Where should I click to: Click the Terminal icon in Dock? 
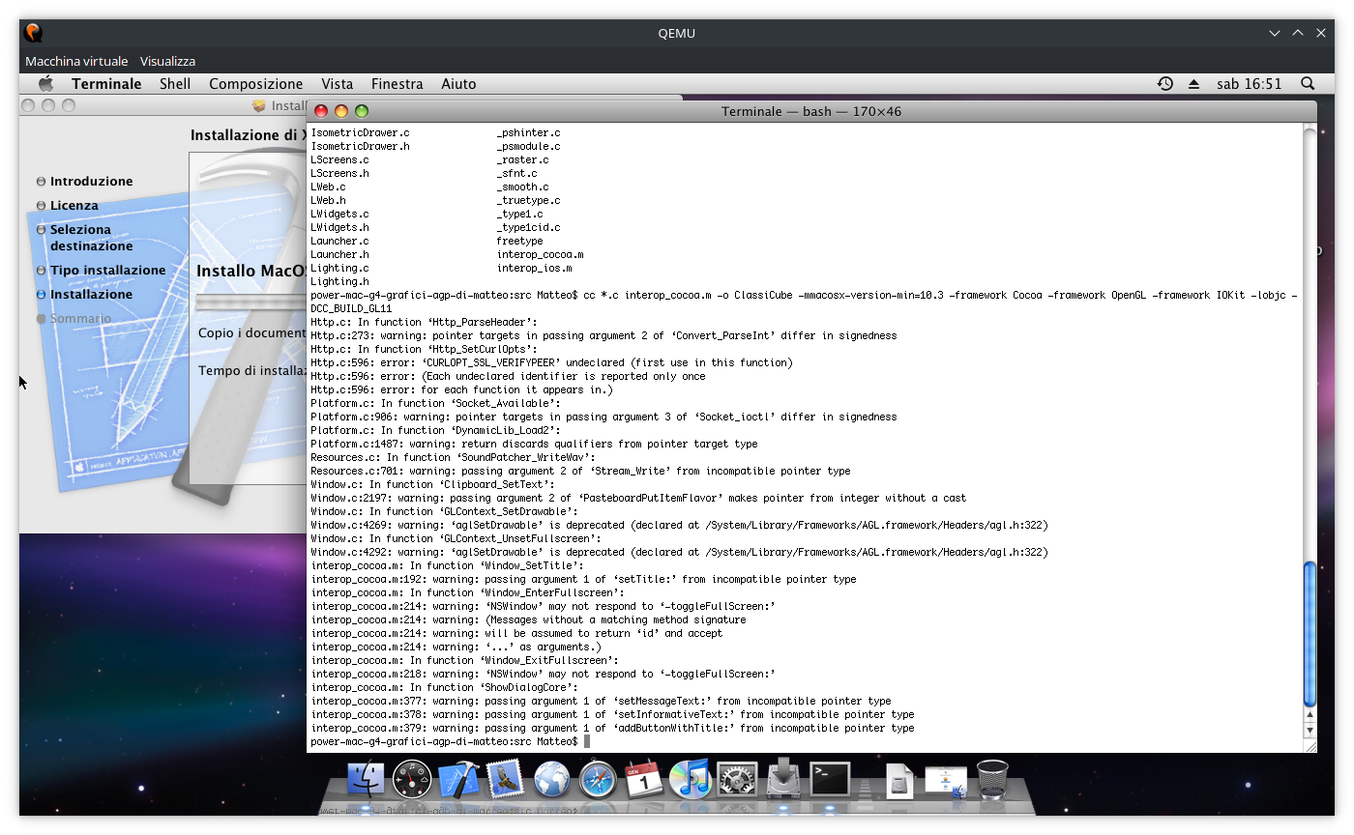tap(830, 778)
